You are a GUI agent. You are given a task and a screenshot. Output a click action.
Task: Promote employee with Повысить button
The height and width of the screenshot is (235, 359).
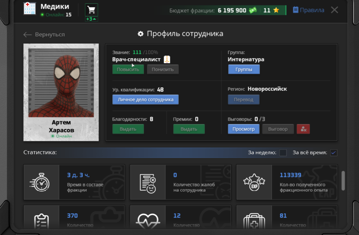[x=128, y=69]
